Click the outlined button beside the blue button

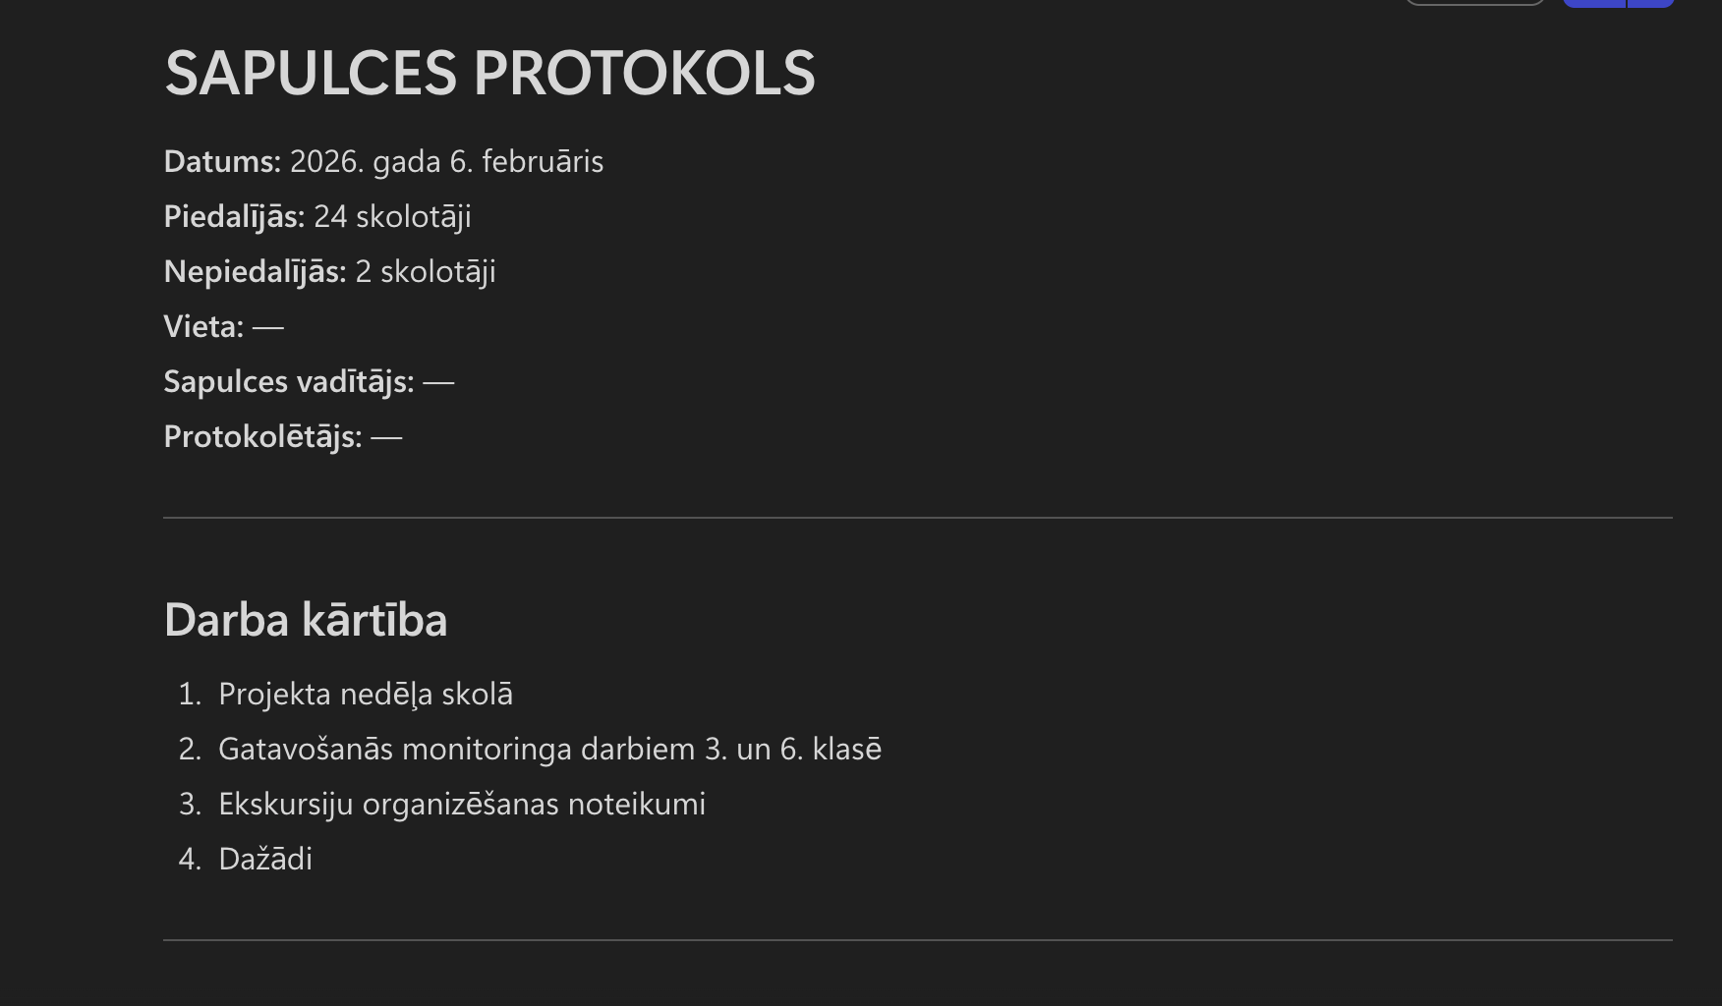pyautogui.click(x=1474, y=3)
